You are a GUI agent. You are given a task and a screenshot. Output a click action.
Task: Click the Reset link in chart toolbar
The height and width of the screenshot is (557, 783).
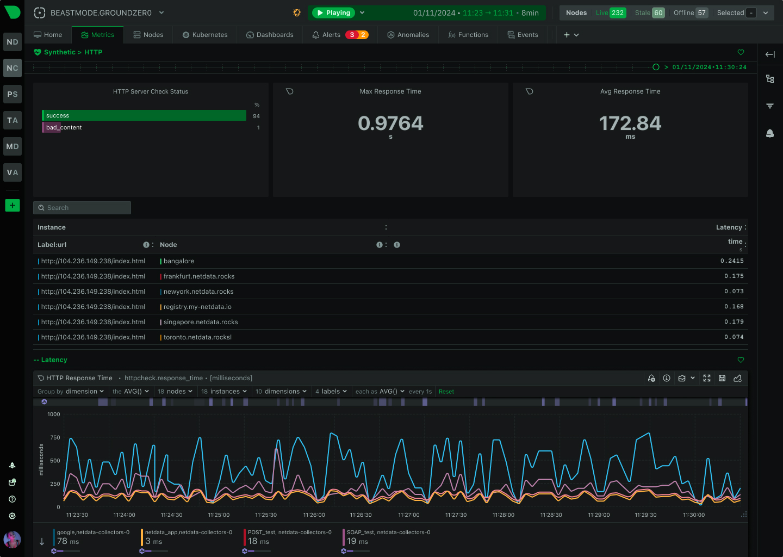tap(446, 392)
